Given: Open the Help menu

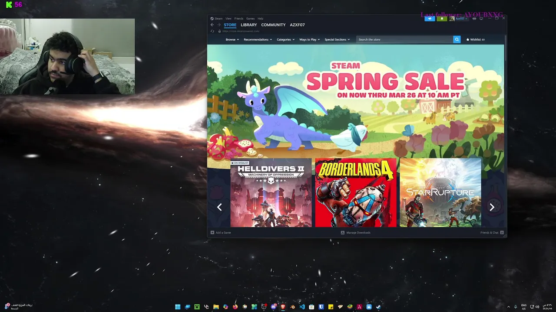Looking at the screenshot, I should coord(261,19).
